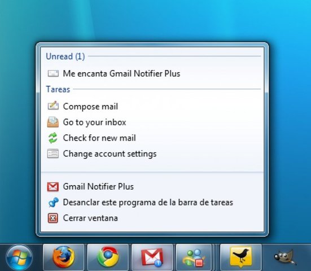The image size is (311, 271).
Task: Open Change account settings
Action: 109,154
